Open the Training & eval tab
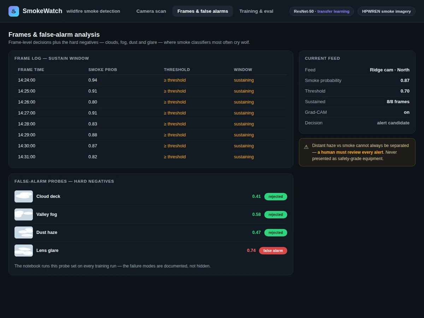424x318 pixels. tap(256, 11)
